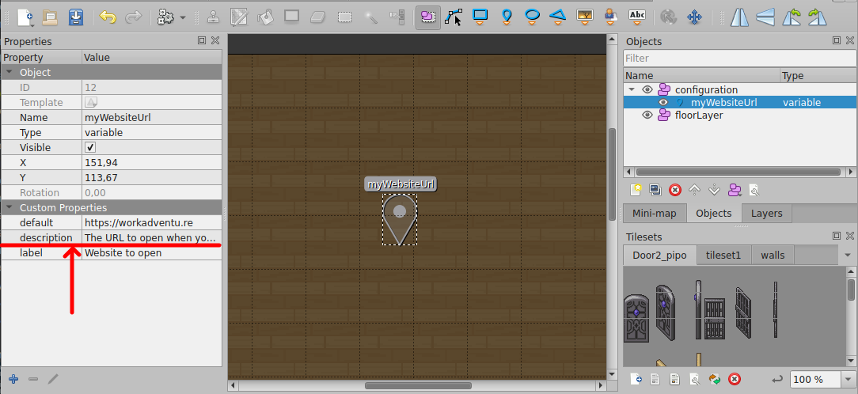
Task: Select myWebsiteUrl in the Objects tree
Action: 723,103
